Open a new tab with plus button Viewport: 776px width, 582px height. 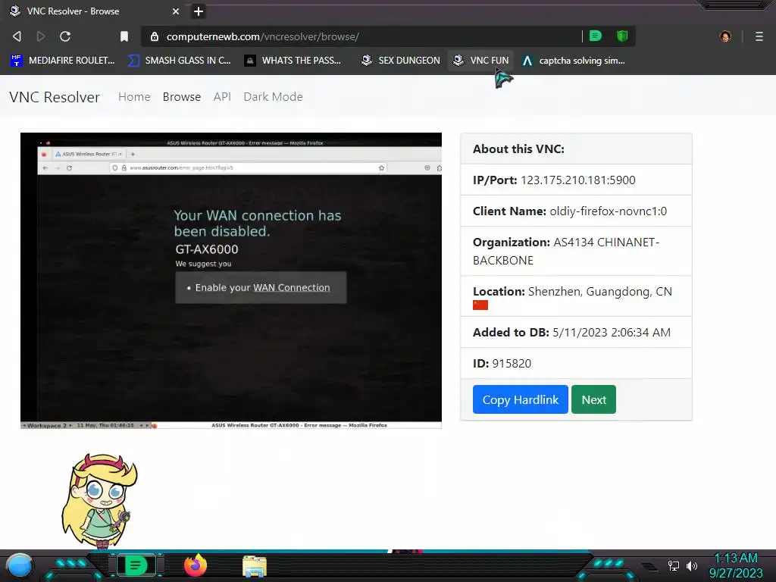pyautogui.click(x=199, y=11)
